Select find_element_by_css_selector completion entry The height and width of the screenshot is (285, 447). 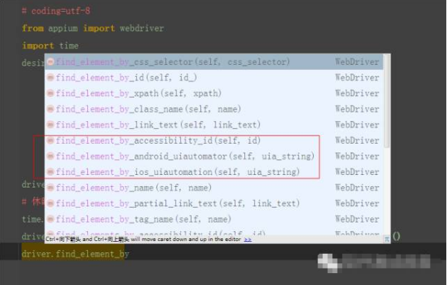pyautogui.click(x=214, y=62)
